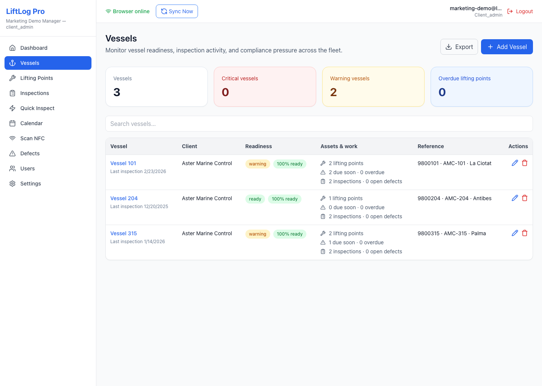Image resolution: width=542 pixels, height=386 pixels.
Task: Edit Vessel 101 with the pencil icon
Action: click(515, 163)
